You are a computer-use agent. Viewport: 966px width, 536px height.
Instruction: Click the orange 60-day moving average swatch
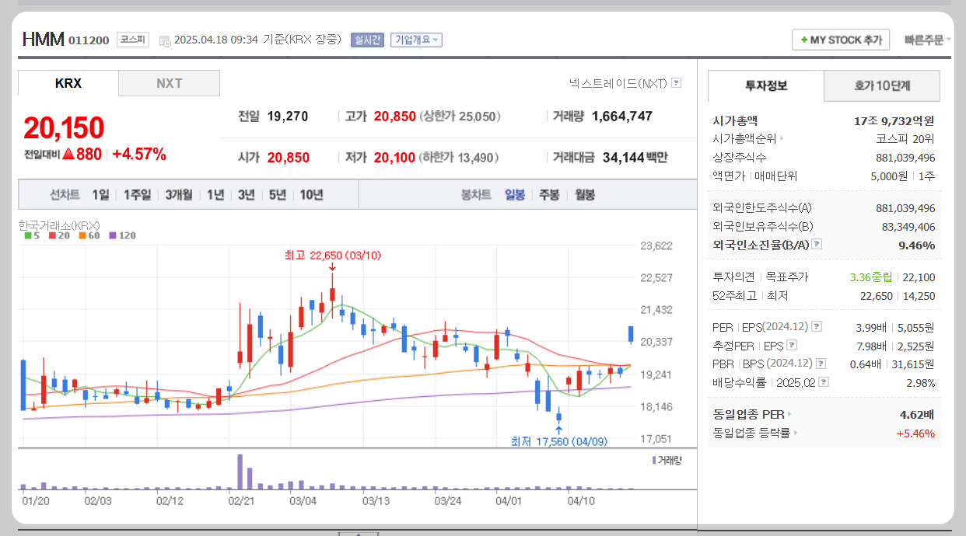(81, 235)
